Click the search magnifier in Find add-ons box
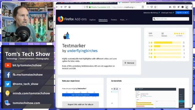Screen dimensions: 195x110 (x=154, y=19)
